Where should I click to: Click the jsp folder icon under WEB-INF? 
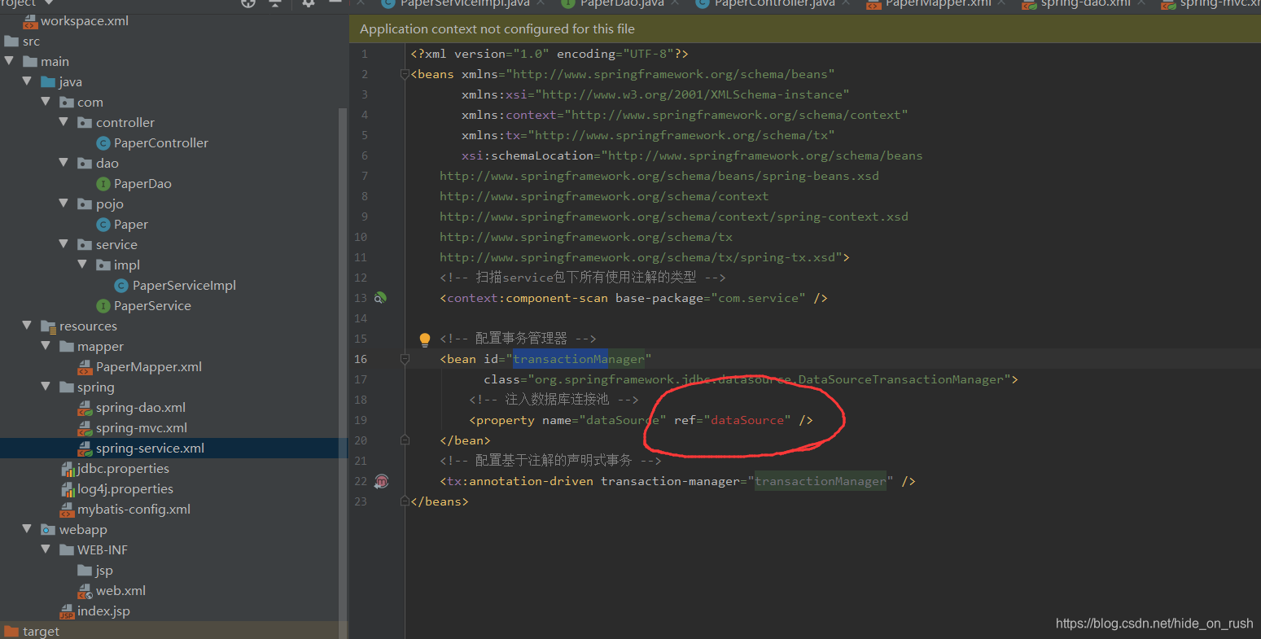pyautogui.click(x=85, y=571)
